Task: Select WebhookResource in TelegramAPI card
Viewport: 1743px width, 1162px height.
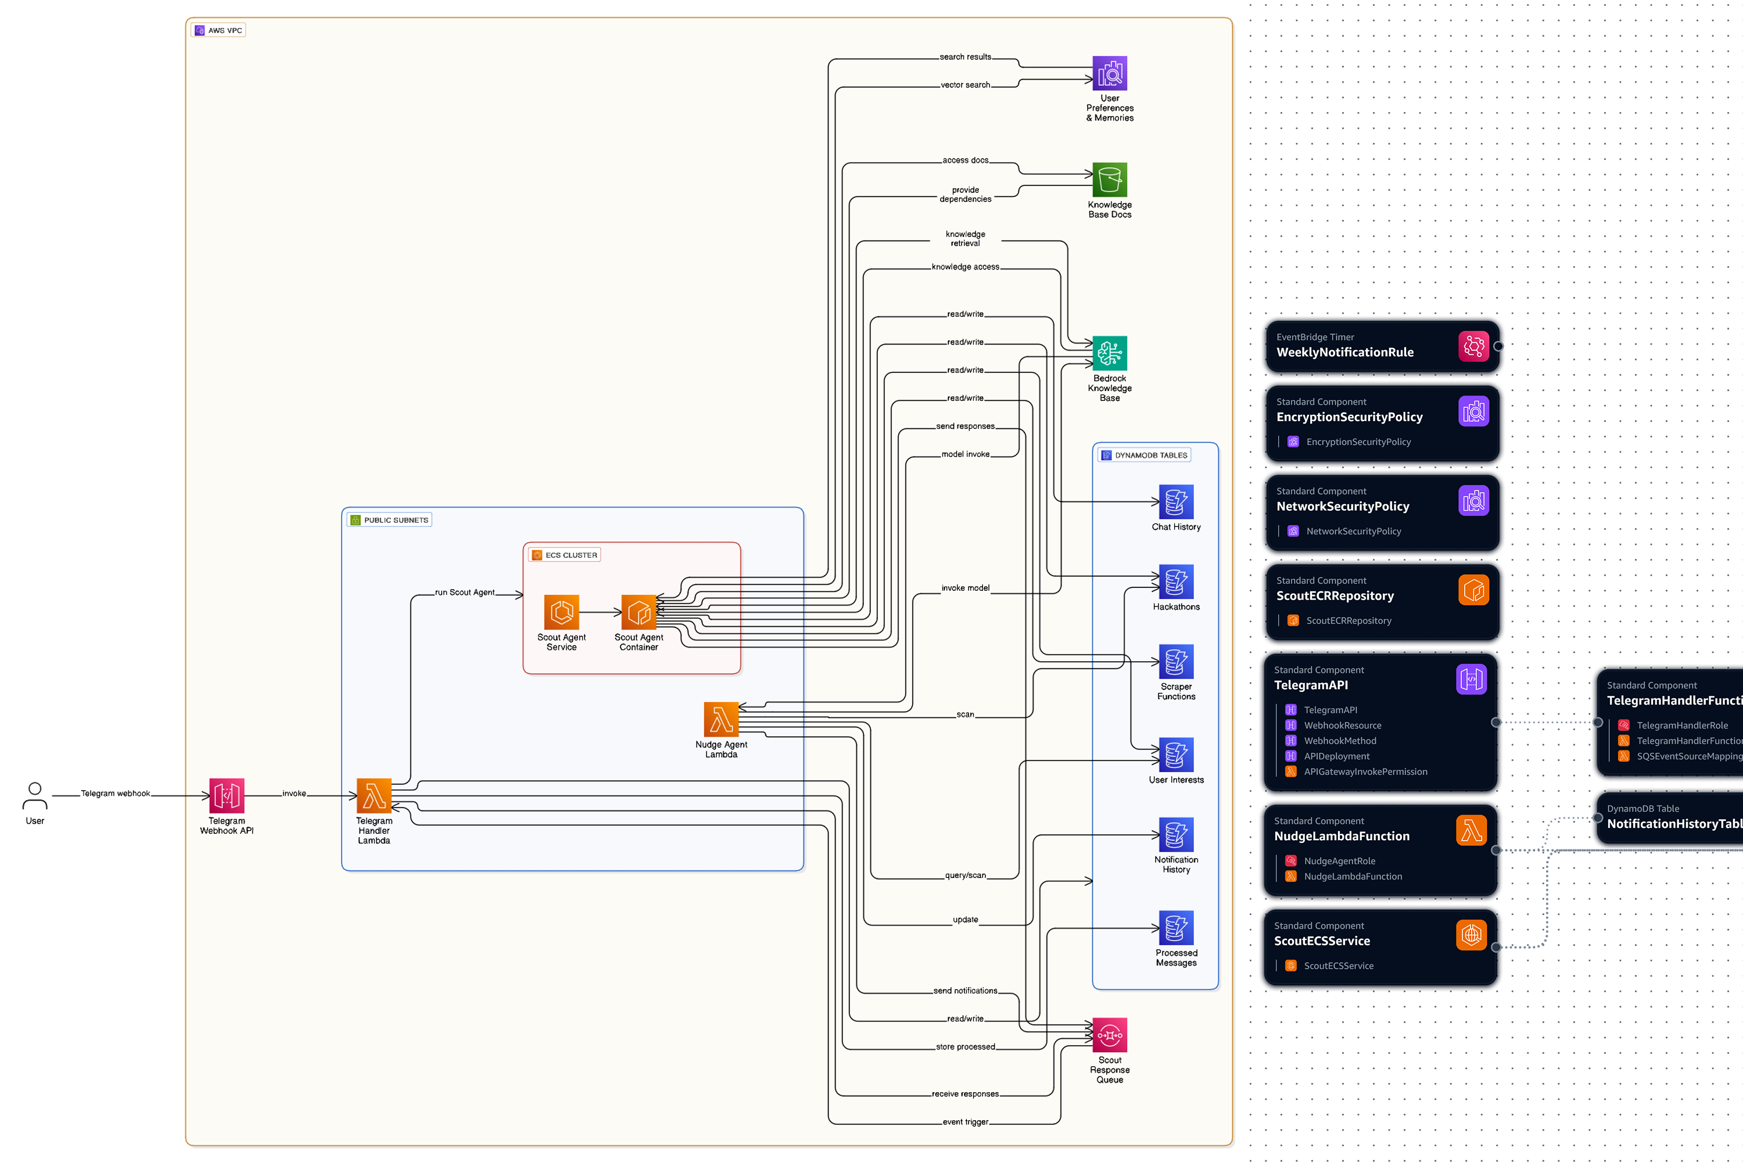Action: click(1342, 726)
